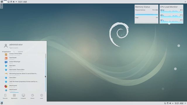Open the KDE launcher in the top panel
The height and width of the screenshot is (105, 187).
[2, 2]
